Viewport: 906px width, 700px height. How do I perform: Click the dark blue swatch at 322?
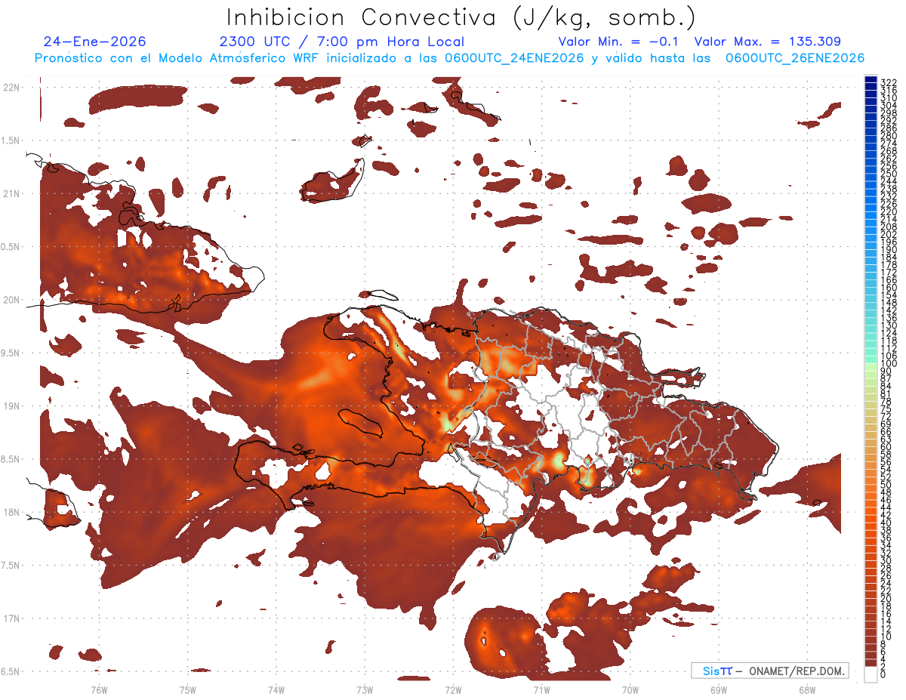tap(871, 81)
